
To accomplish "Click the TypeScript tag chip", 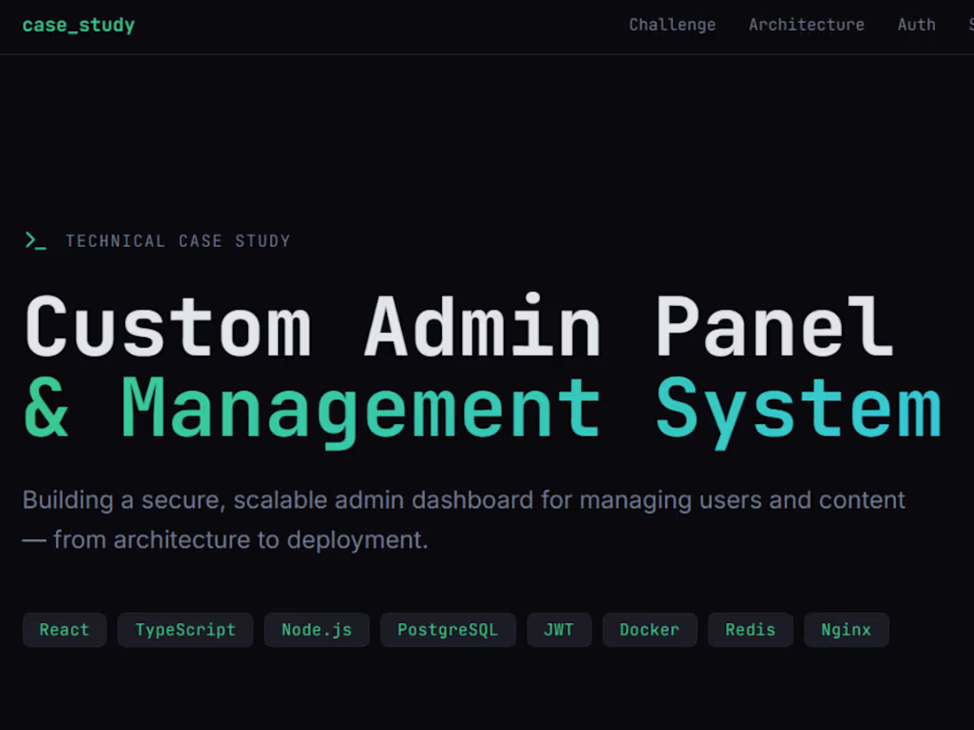I will (185, 629).
